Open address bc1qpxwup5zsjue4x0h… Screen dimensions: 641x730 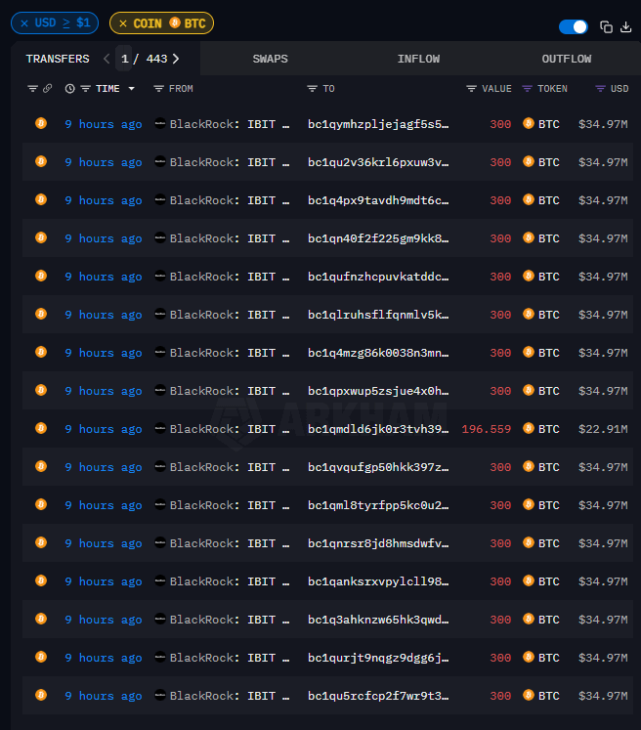click(x=378, y=392)
